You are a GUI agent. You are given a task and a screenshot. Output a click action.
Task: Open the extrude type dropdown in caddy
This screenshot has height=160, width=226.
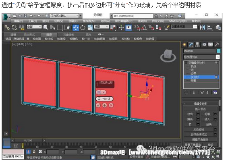(x=101, y=92)
